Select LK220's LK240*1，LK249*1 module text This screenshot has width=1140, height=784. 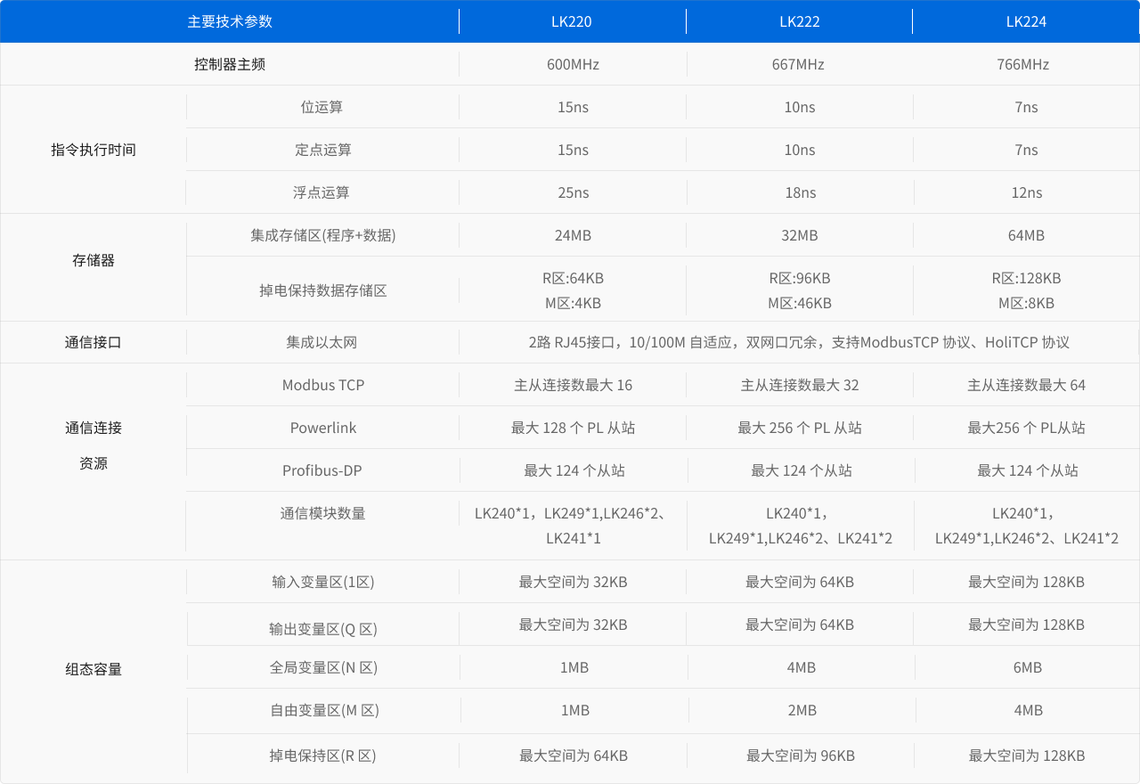click(573, 526)
